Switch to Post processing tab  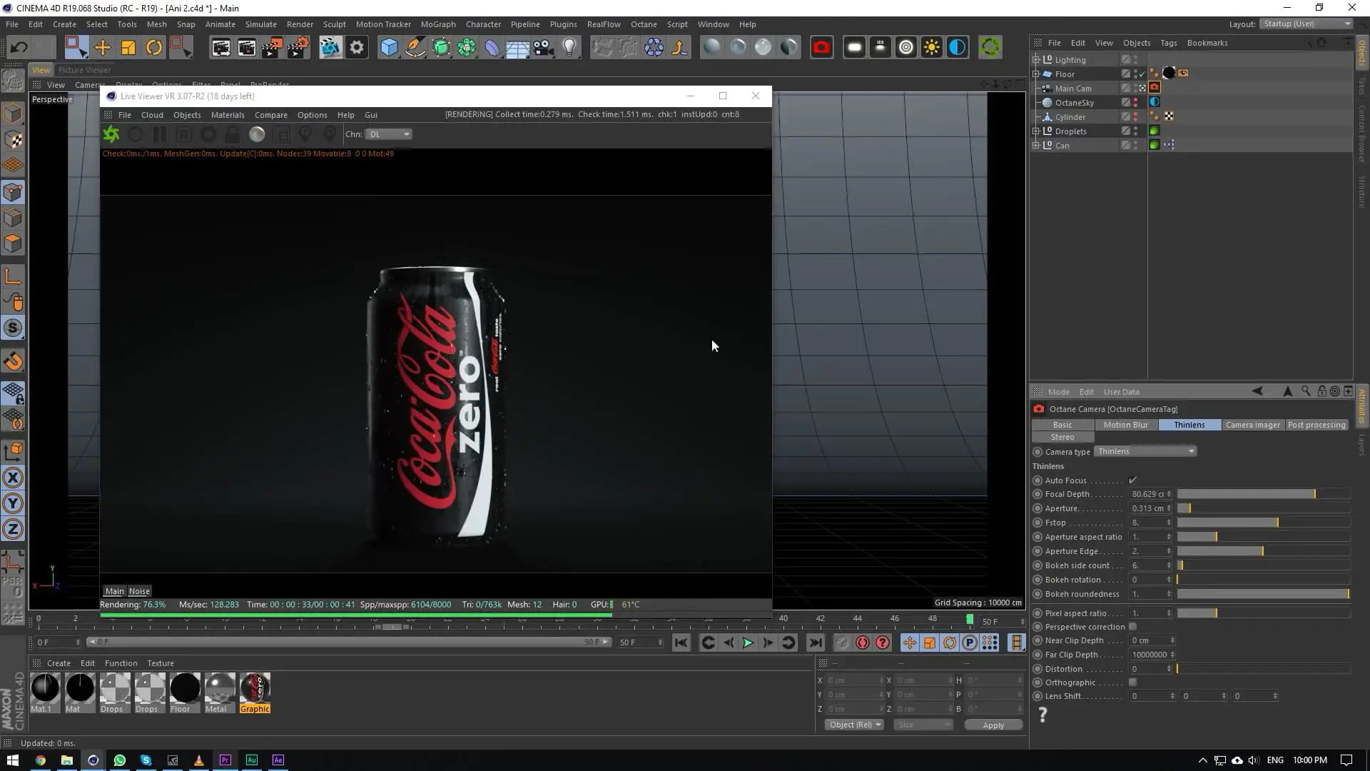point(1316,425)
